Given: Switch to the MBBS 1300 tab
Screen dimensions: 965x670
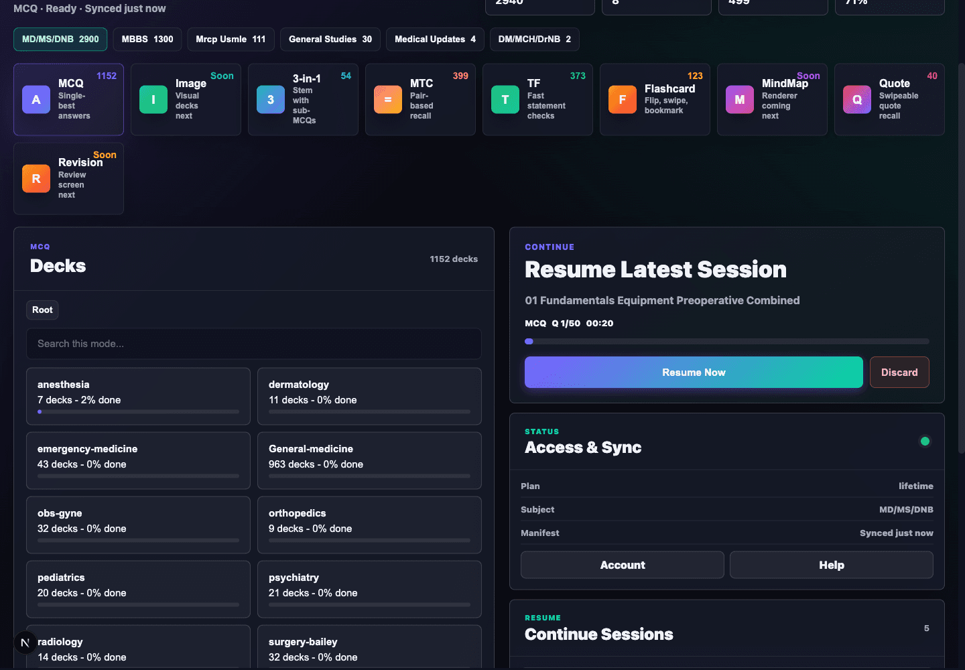Looking at the screenshot, I should point(147,40).
